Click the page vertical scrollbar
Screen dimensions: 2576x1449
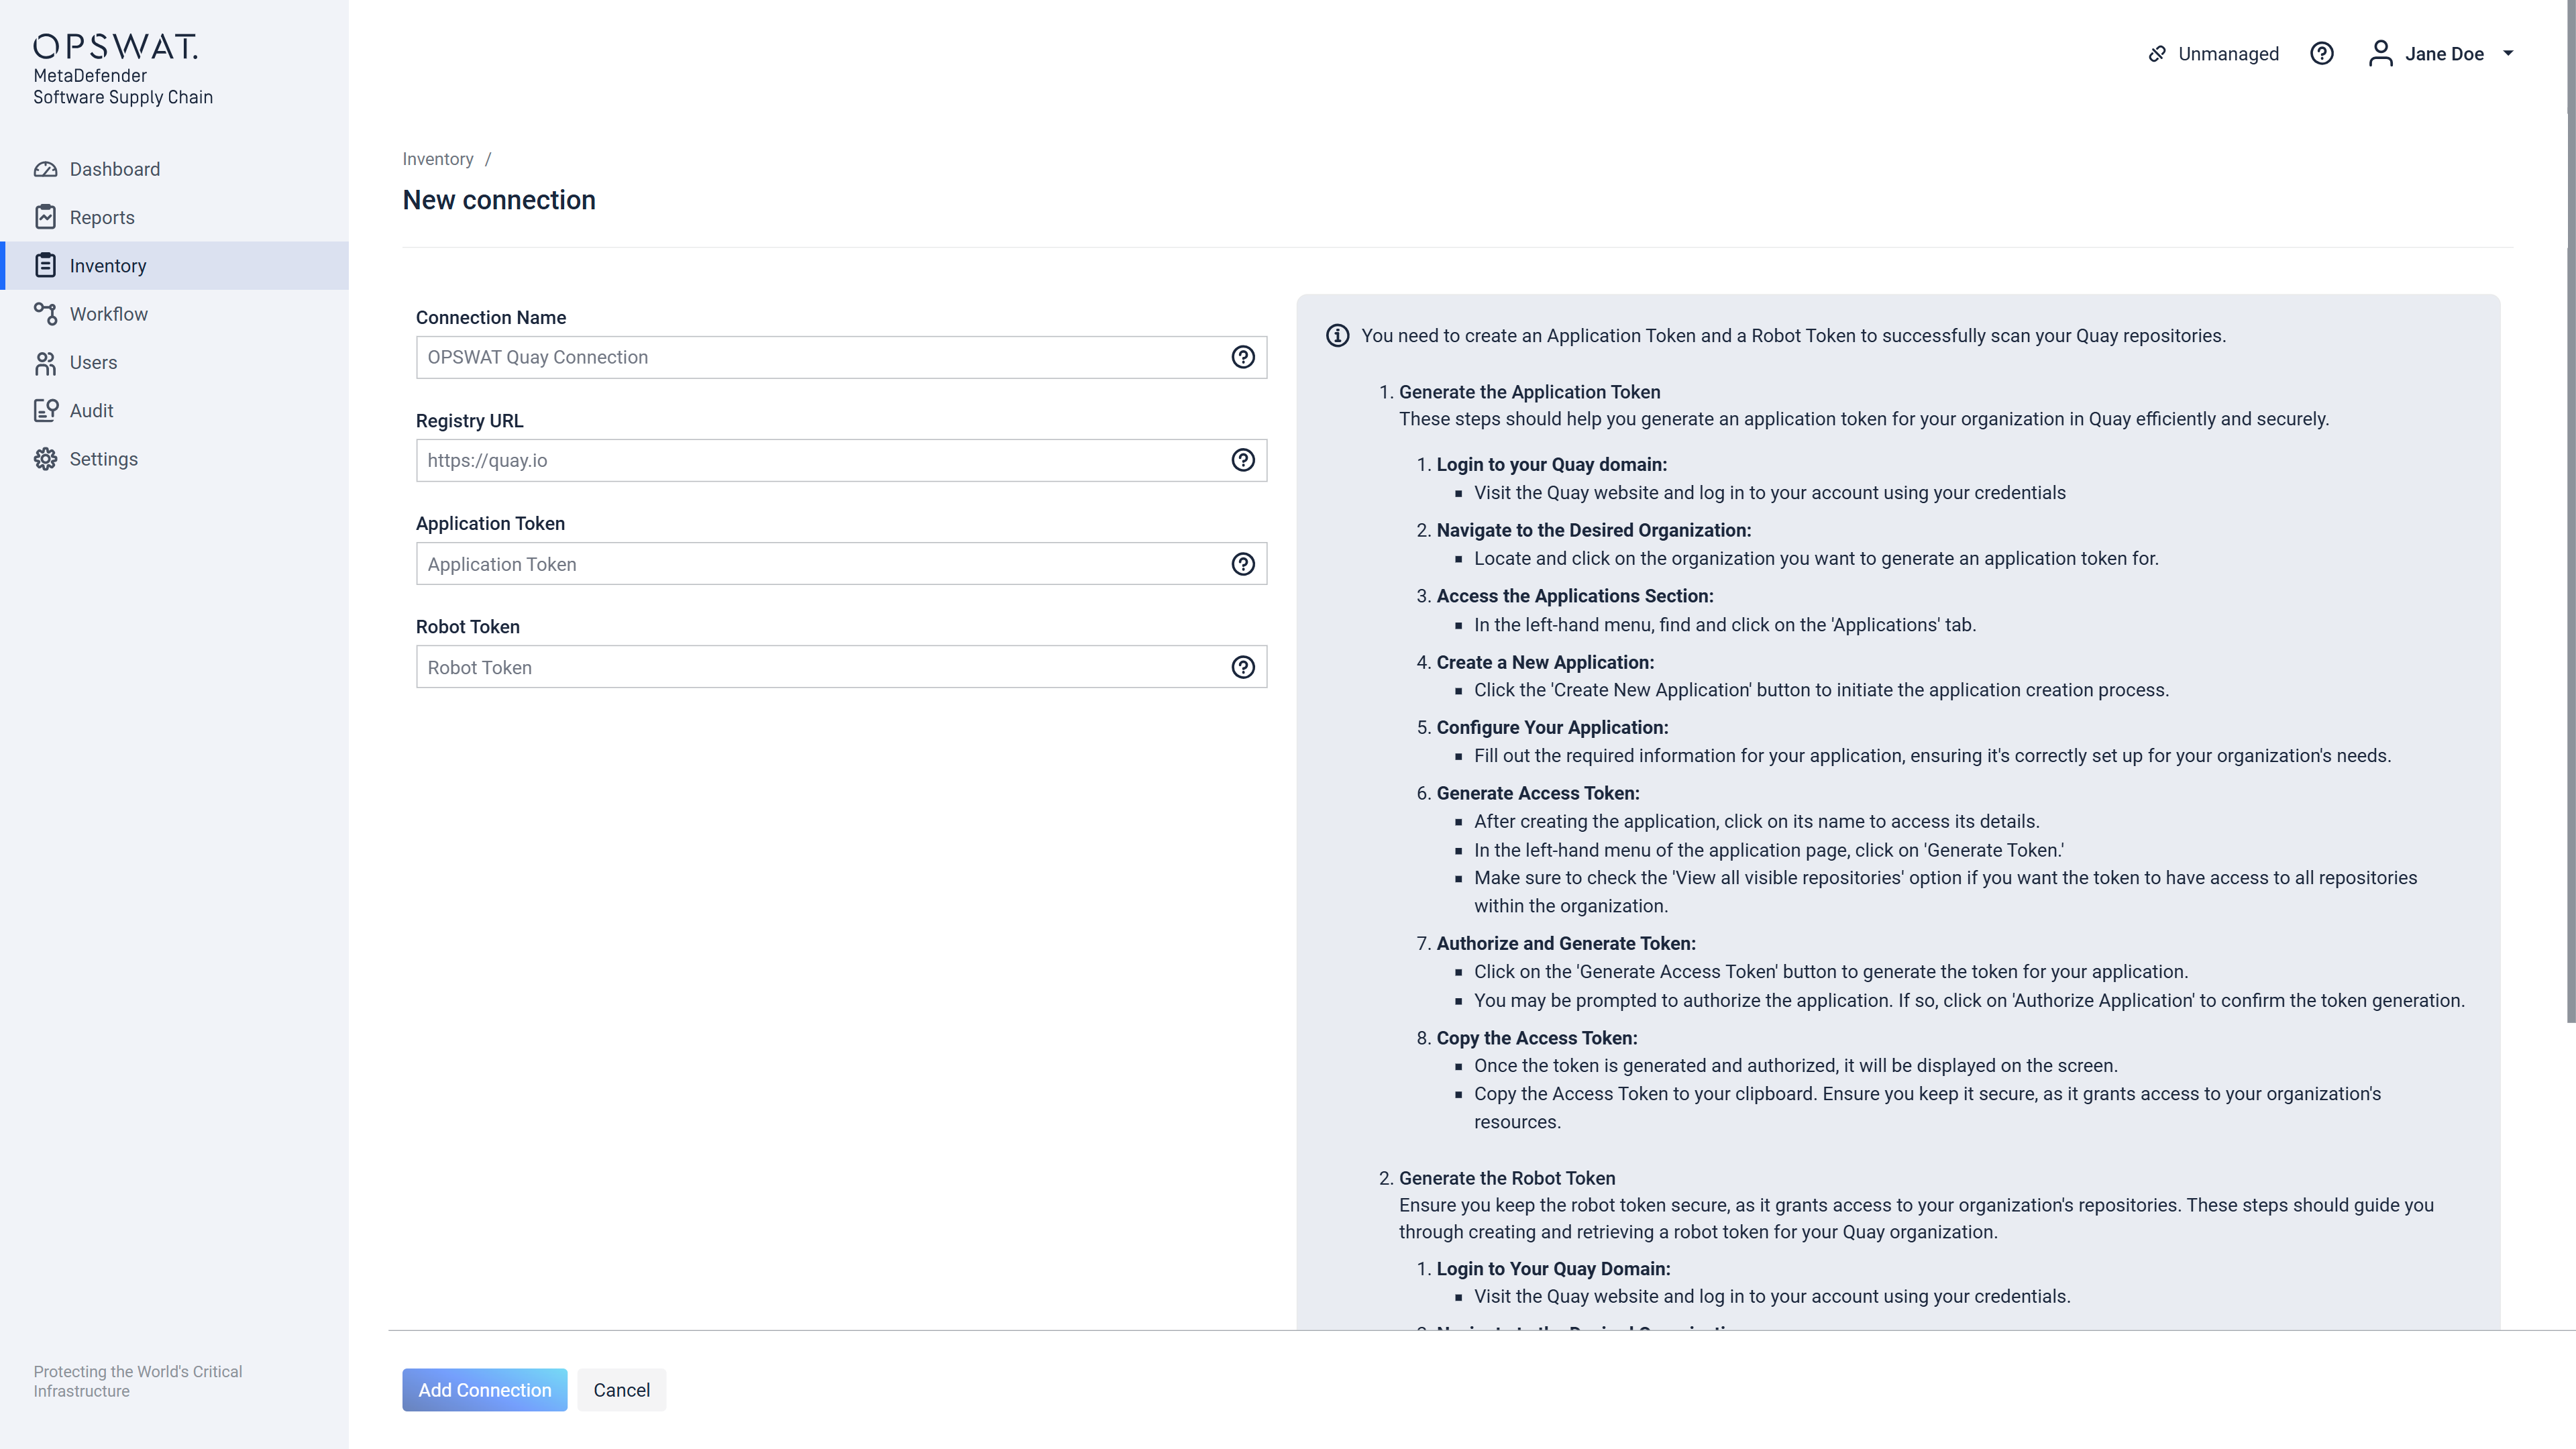pos(2569,510)
